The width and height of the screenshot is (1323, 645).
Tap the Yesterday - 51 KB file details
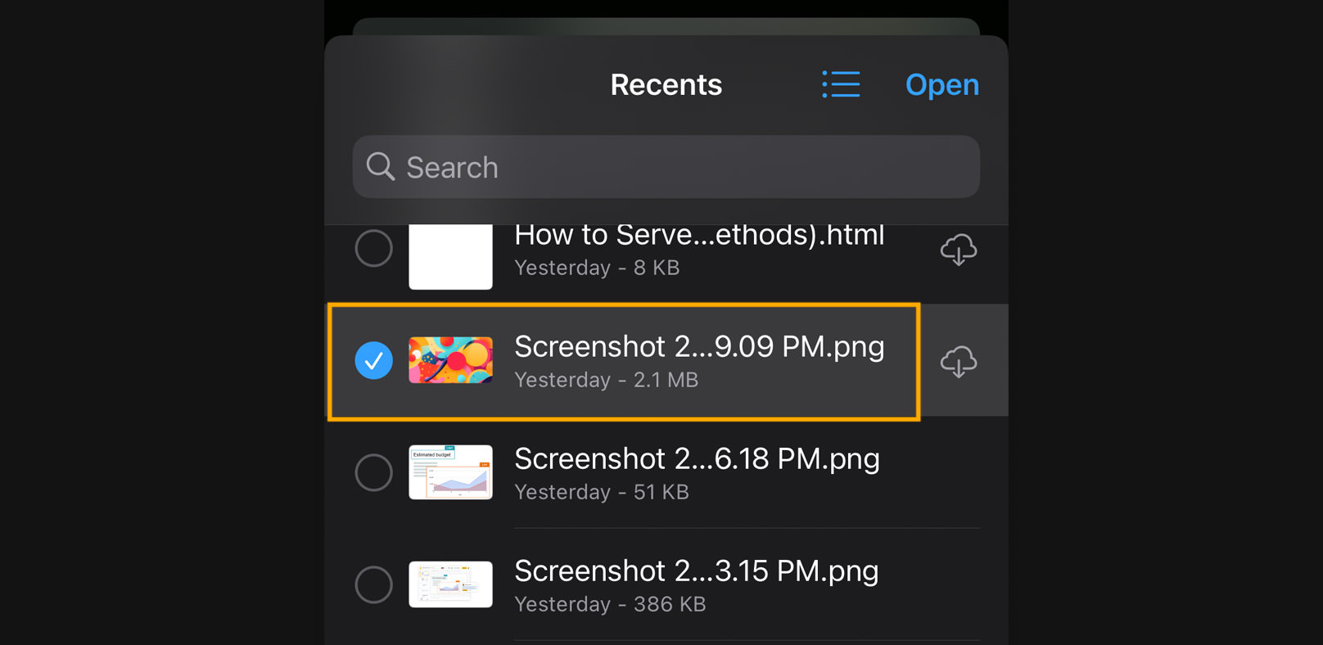pos(602,492)
